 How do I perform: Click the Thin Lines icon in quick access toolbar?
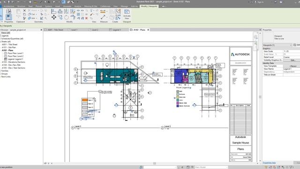(x=64, y=2)
